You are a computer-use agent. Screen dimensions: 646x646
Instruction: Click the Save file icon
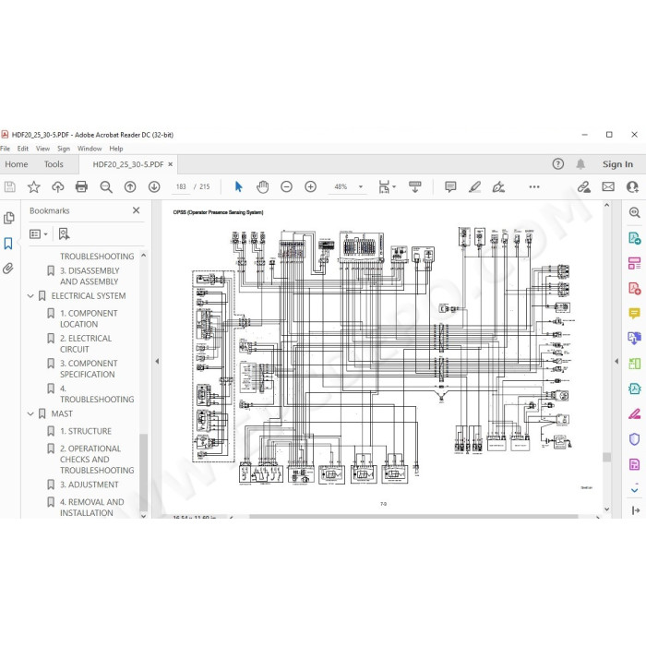pyautogui.click(x=10, y=187)
